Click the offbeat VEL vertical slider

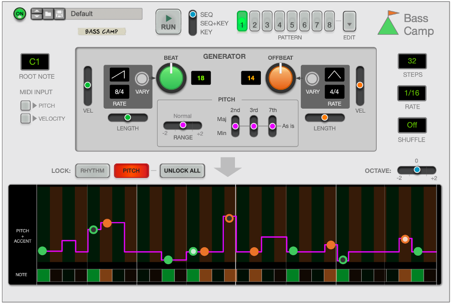[360, 86]
